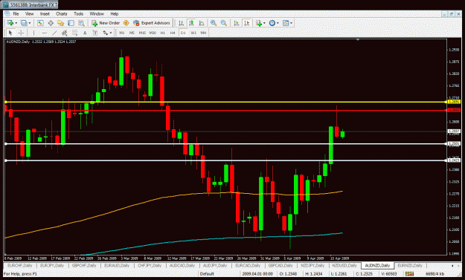Expand the New Chart dropdown arrow
465x280 pixels.
(16, 23)
